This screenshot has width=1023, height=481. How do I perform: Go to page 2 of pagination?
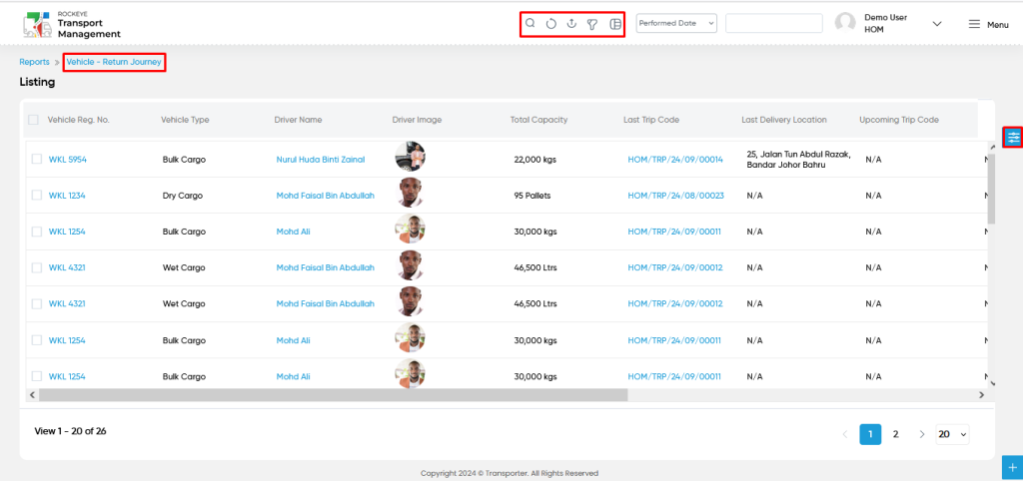[896, 434]
